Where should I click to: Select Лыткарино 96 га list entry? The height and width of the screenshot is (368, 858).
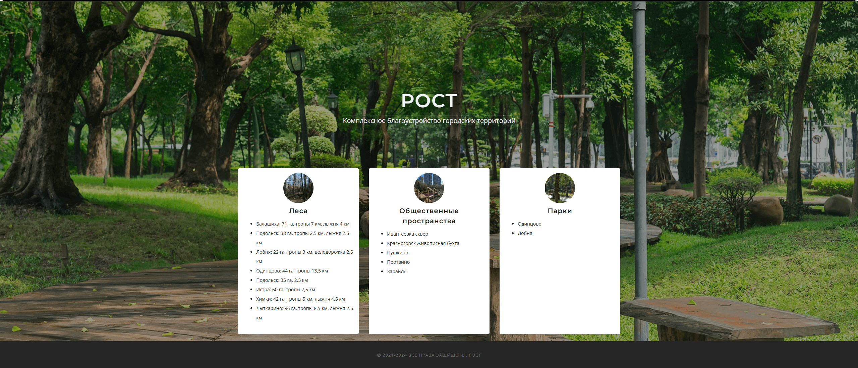[x=304, y=308]
